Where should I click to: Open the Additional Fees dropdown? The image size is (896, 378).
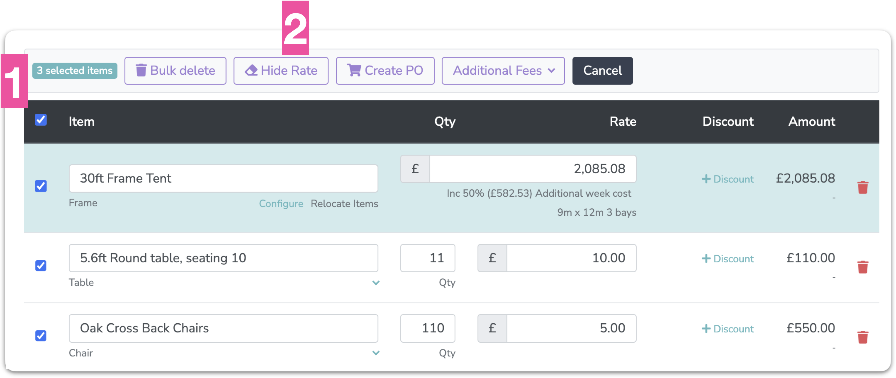pyautogui.click(x=503, y=71)
